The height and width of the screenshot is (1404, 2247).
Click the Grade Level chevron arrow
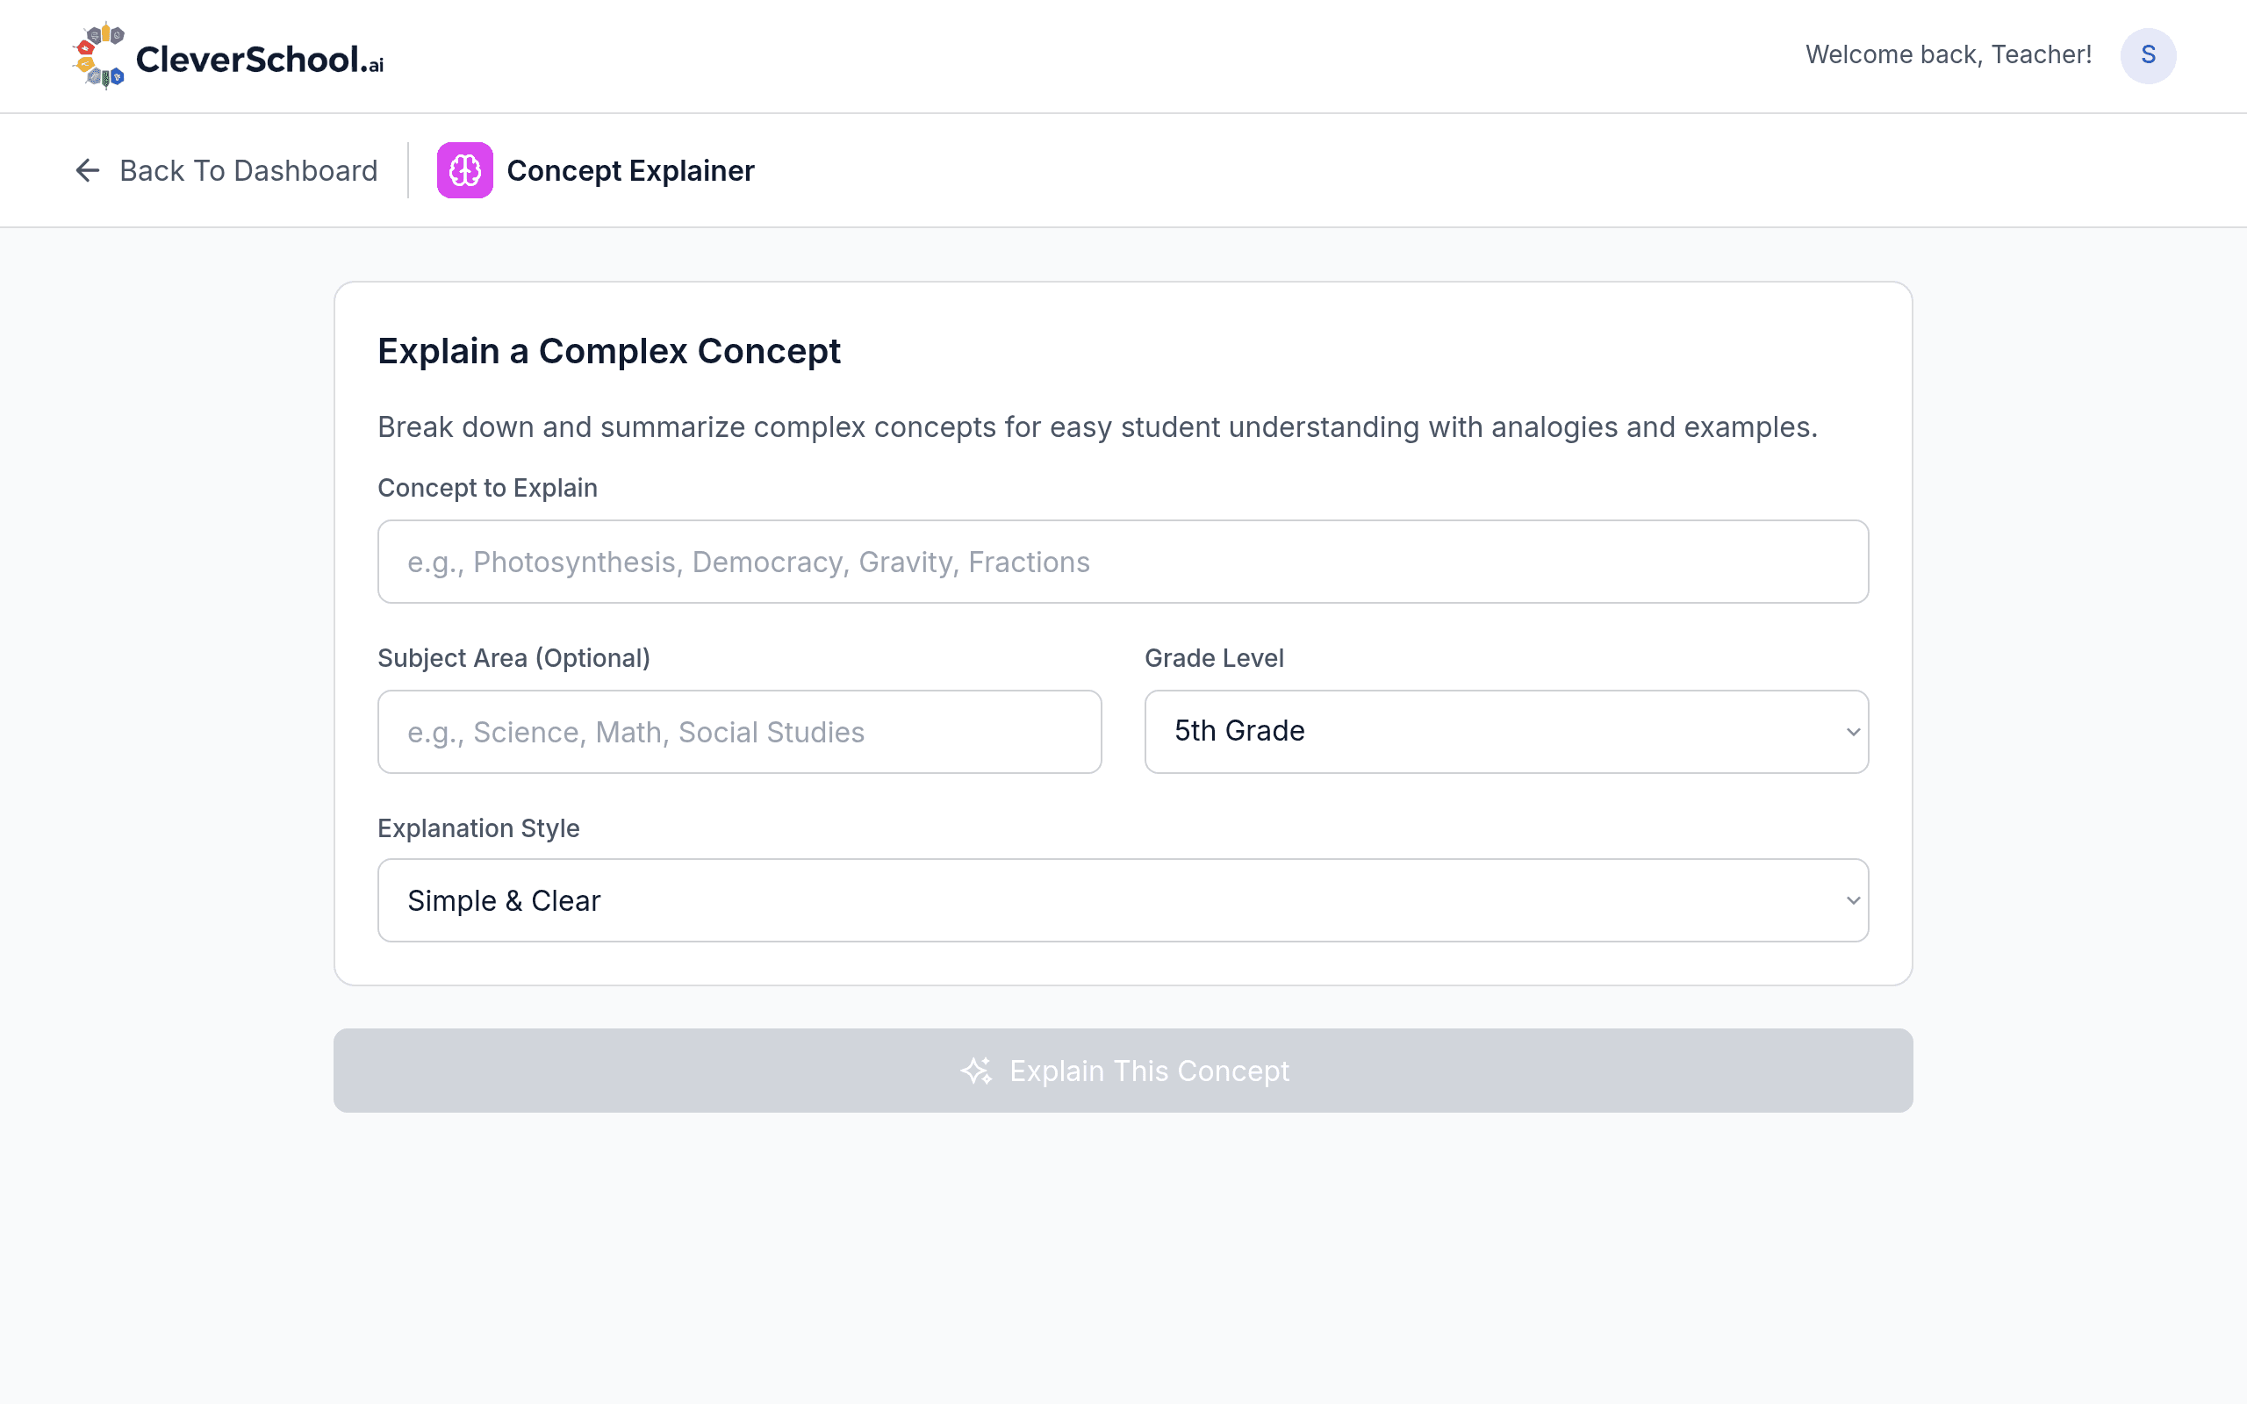pos(1852,732)
